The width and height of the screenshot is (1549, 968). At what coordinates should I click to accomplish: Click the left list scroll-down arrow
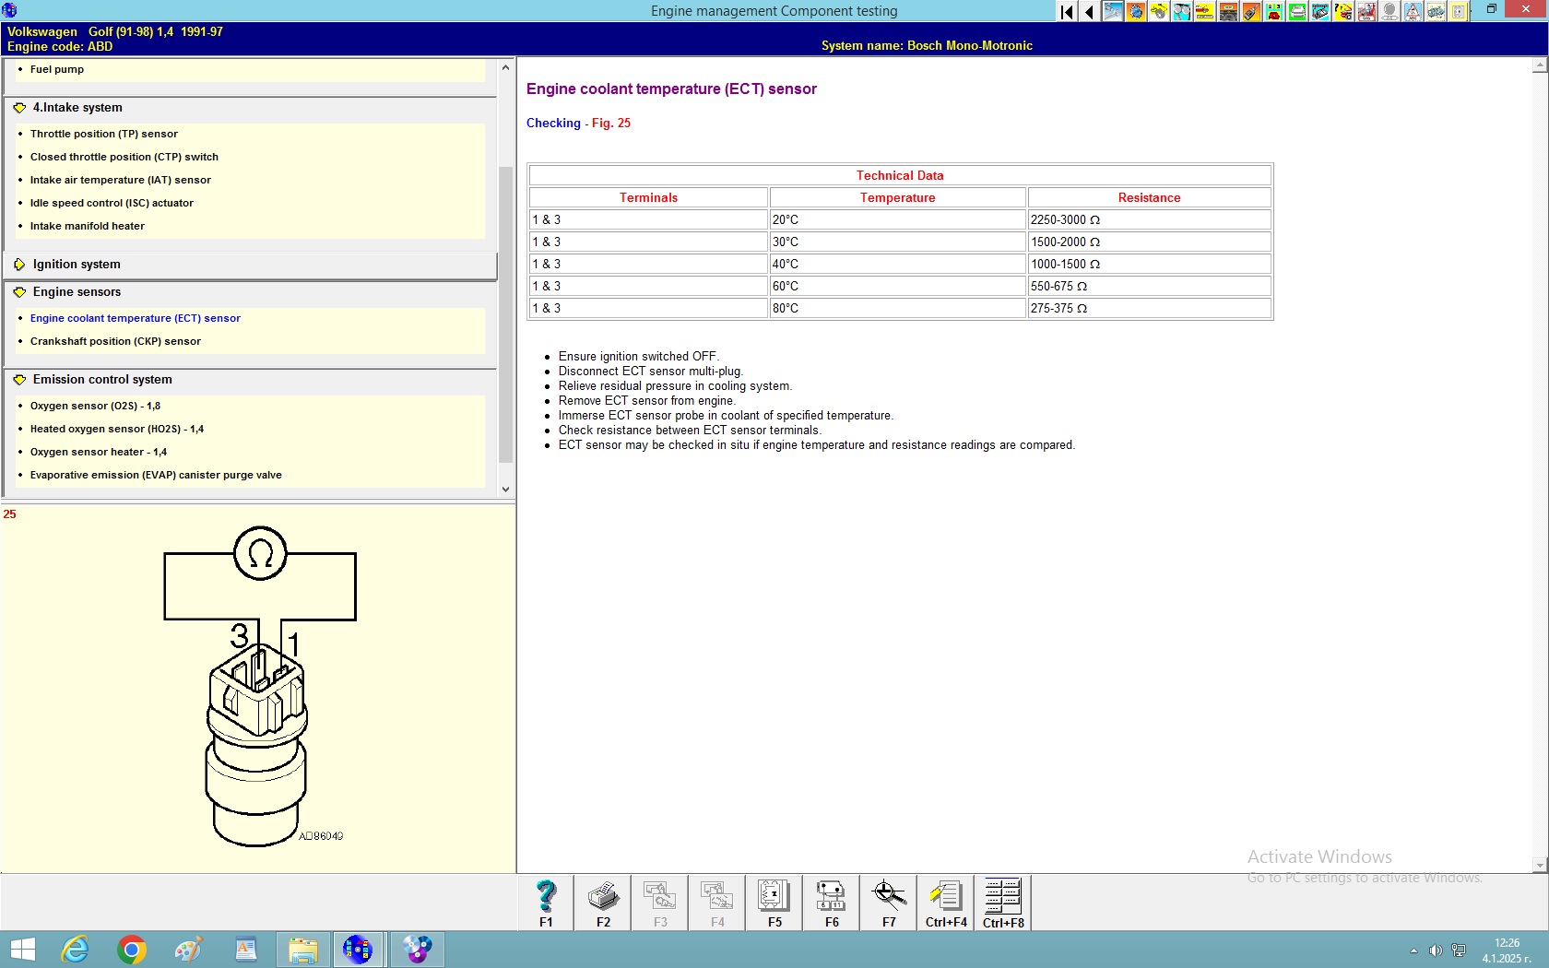pos(505,490)
